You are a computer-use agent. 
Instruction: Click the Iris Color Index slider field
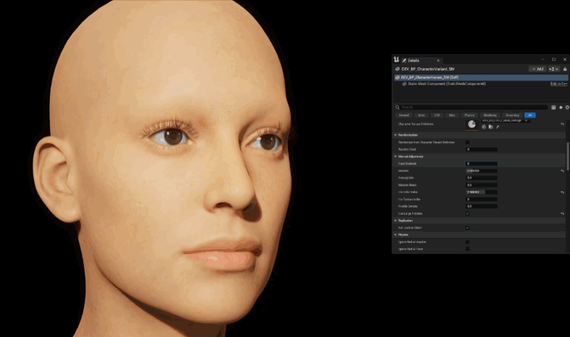coord(482,192)
